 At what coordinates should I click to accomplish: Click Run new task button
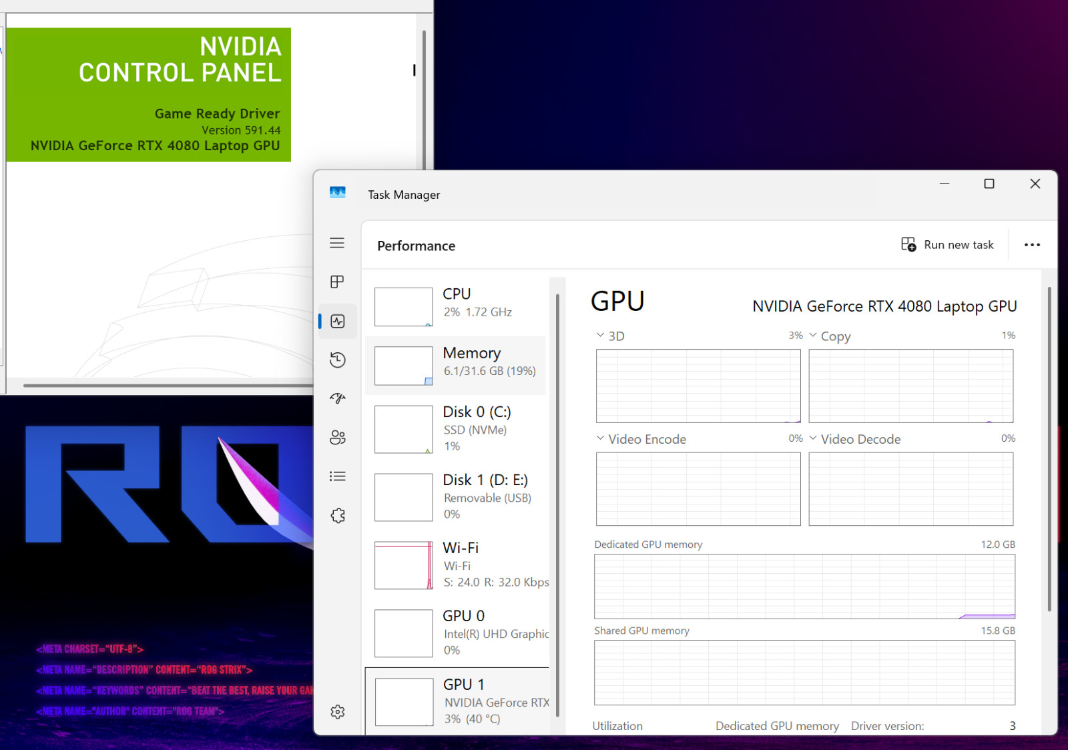pos(947,245)
